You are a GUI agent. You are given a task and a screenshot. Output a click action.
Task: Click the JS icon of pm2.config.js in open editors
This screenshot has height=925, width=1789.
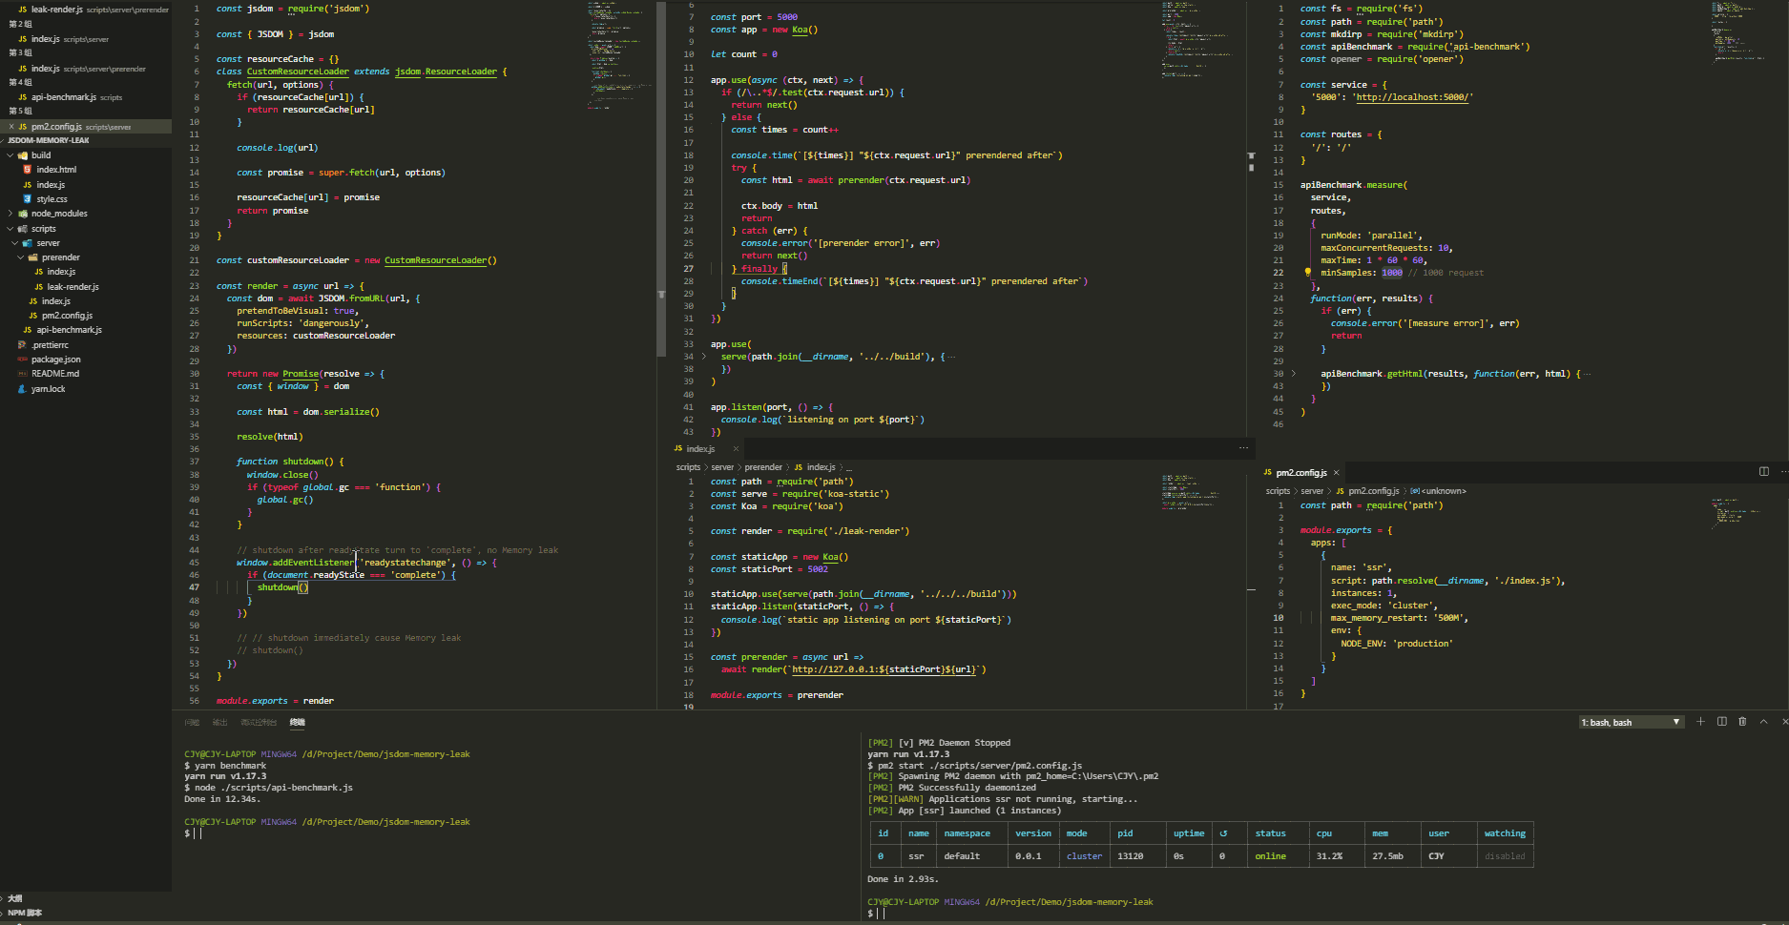point(23,127)
